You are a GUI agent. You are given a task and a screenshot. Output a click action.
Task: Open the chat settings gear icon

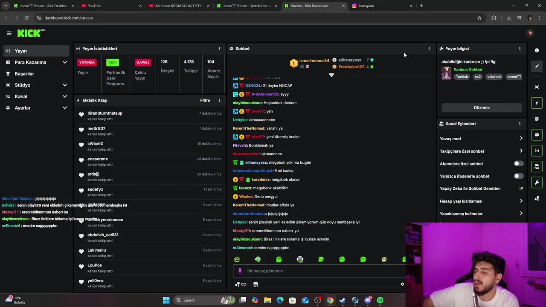point(402,284)
